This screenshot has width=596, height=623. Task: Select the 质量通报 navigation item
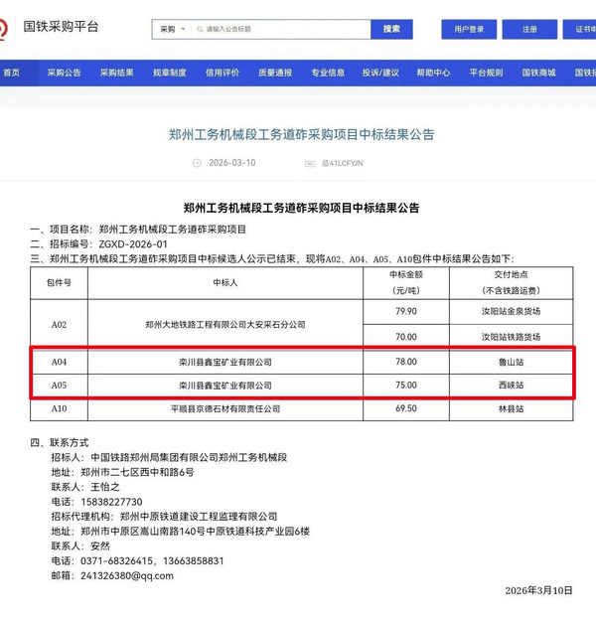[x=275, y=73]
